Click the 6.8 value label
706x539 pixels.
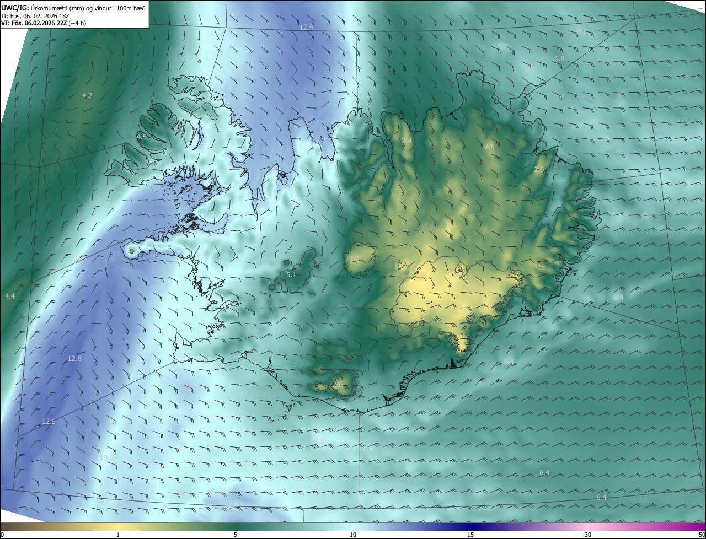(559, 58)
